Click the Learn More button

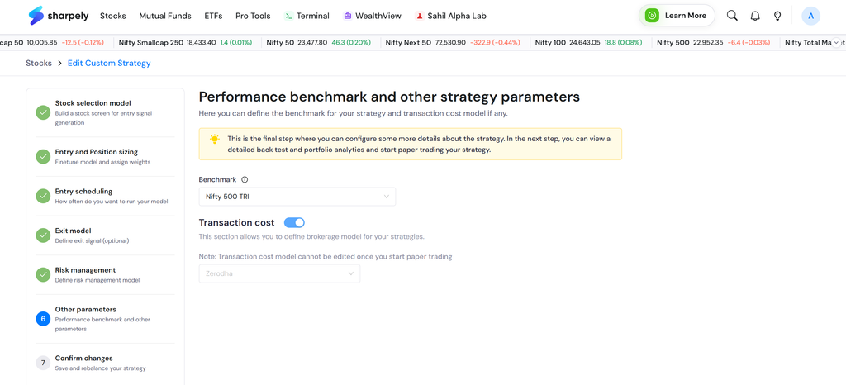tap(677, 16)
